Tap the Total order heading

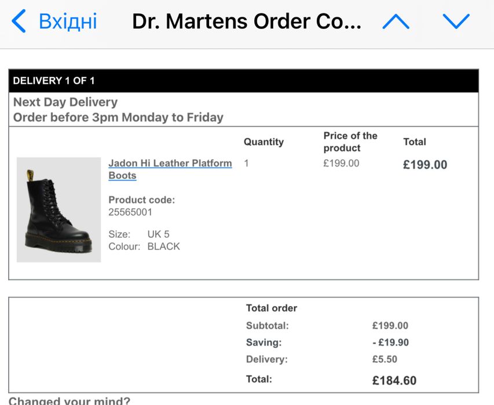pyautogui.click(x=271, y=308)
